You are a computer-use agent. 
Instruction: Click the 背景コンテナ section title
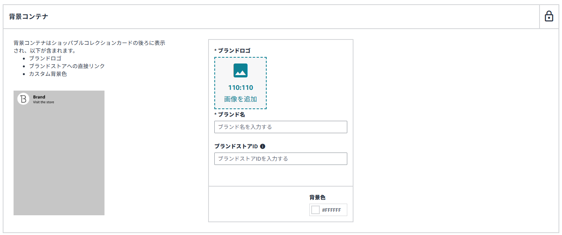[x=28, y=17]
